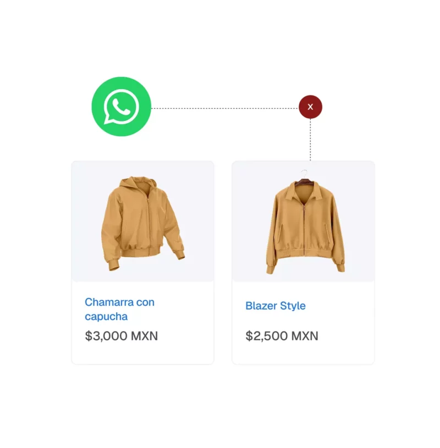The image size is (440, 448).
Task: Click MXN in the hooded jacket price
Action: [x=144, y=336]
